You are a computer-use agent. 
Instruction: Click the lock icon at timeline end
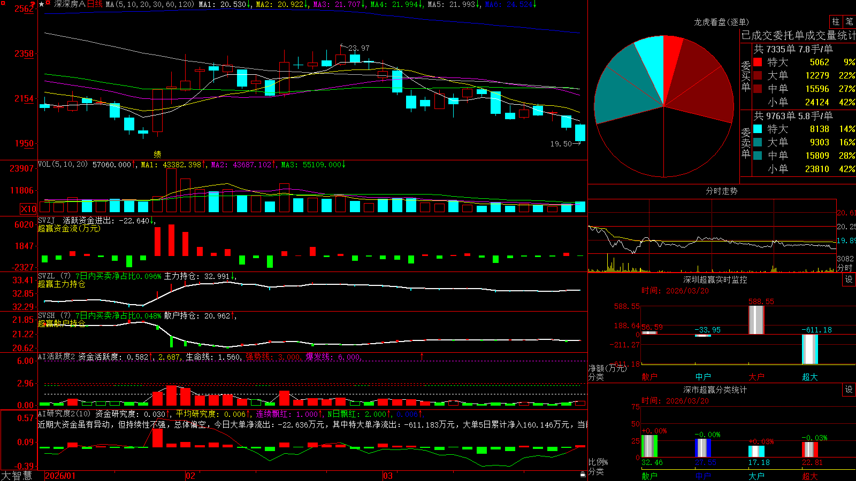coord(583,475)
